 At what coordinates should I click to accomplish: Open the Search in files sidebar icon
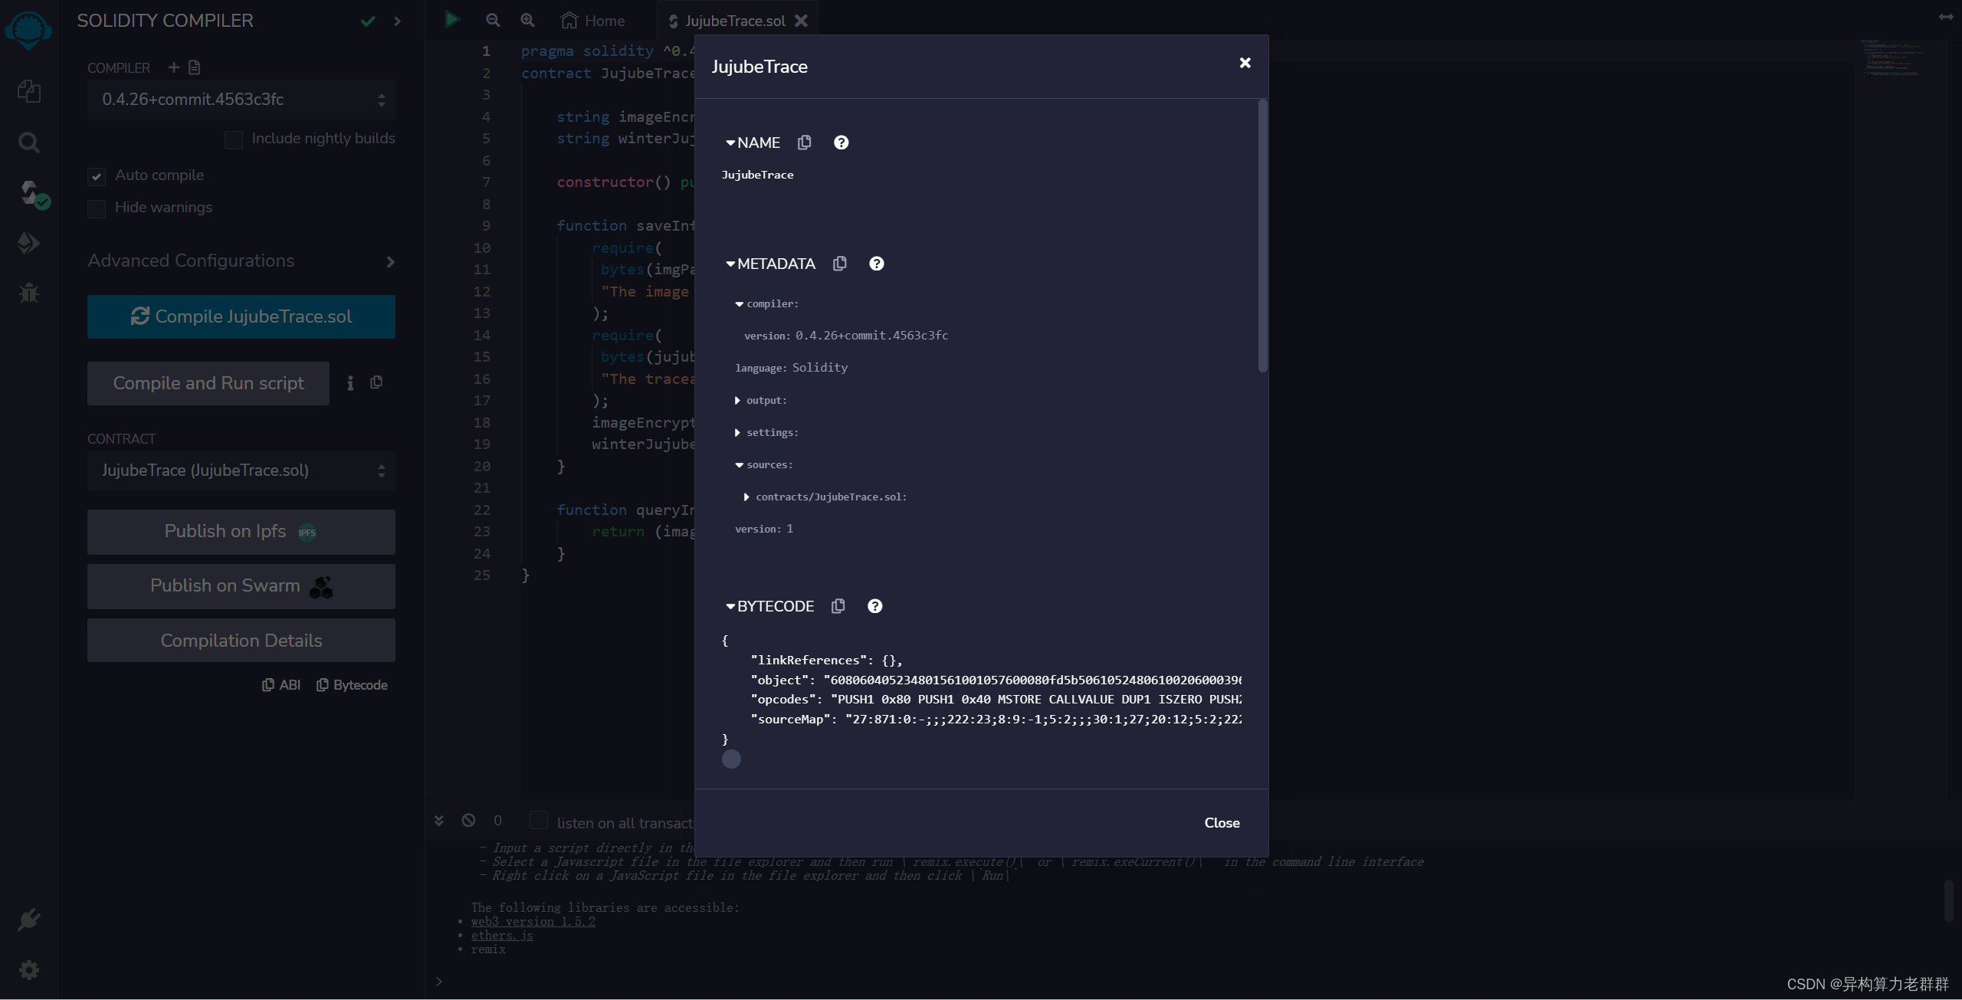[x=29, y=143]
